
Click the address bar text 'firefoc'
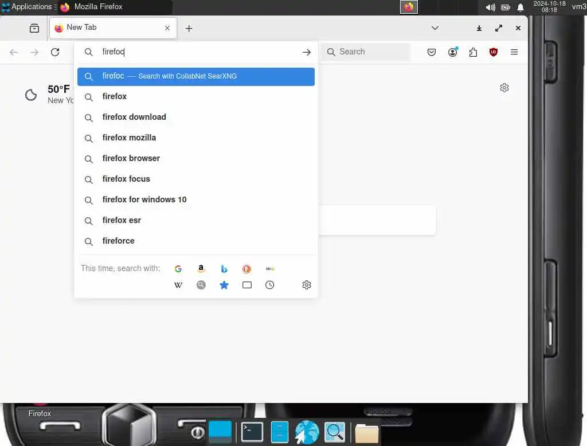(x=113, y=52)
